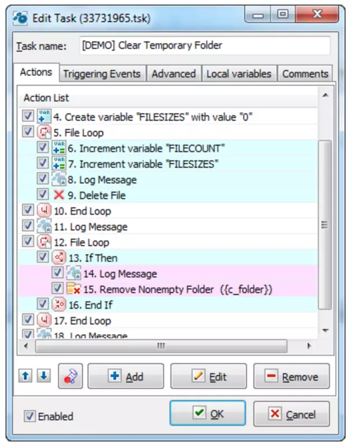Click the Edit action button
This screenshot has height=447, width=352.
208,376
